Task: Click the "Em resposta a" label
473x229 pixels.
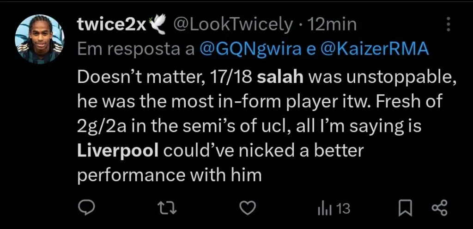Action: [135, 49]
